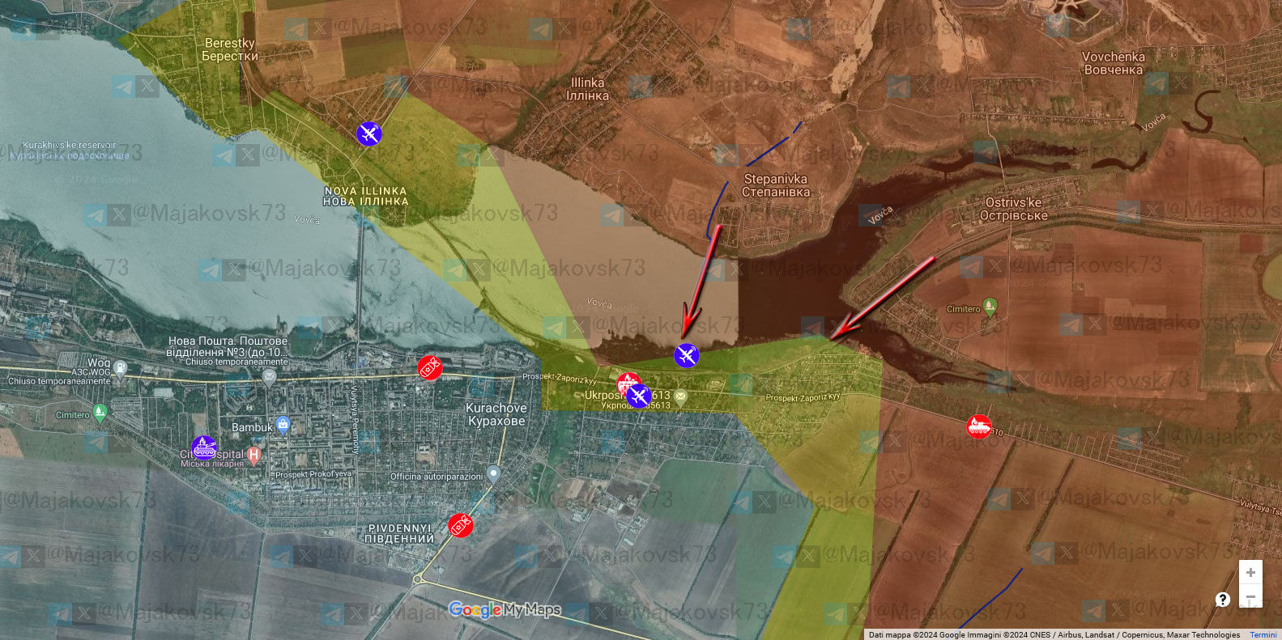The width and height of the screenshot is (1282, 640).
Task: Zoom in with the plus button
Action: 1250,572
